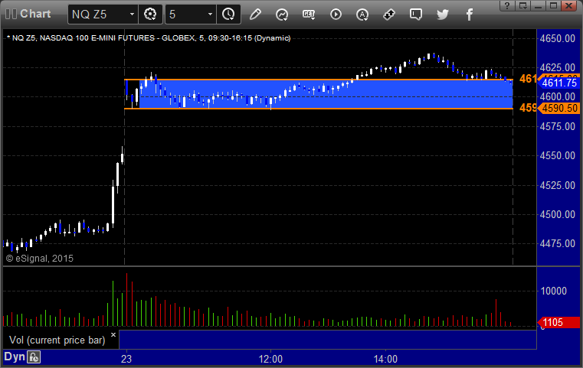Share chart via Twitter icon

(x=443, y=14)
